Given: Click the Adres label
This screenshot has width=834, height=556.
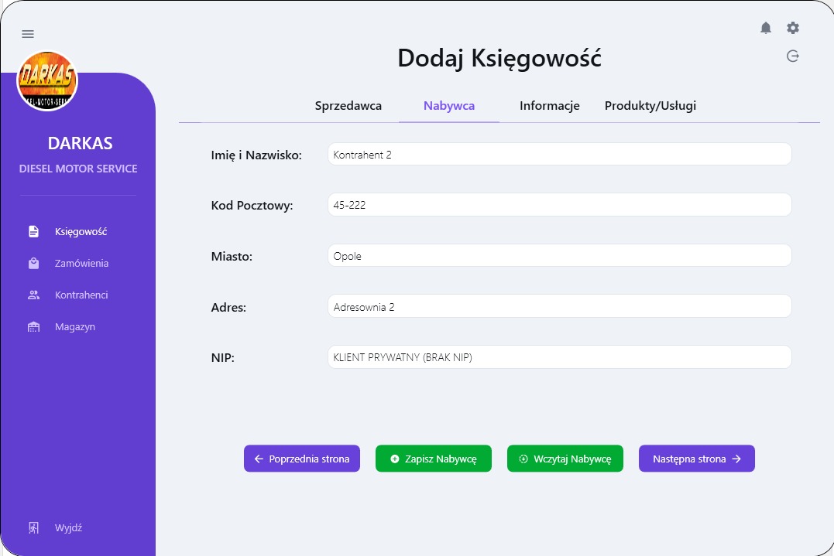Looking at the screenshot, I should coord(228,308).
